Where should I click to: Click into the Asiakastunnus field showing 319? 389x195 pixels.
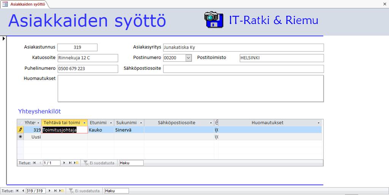coord(78,47)
